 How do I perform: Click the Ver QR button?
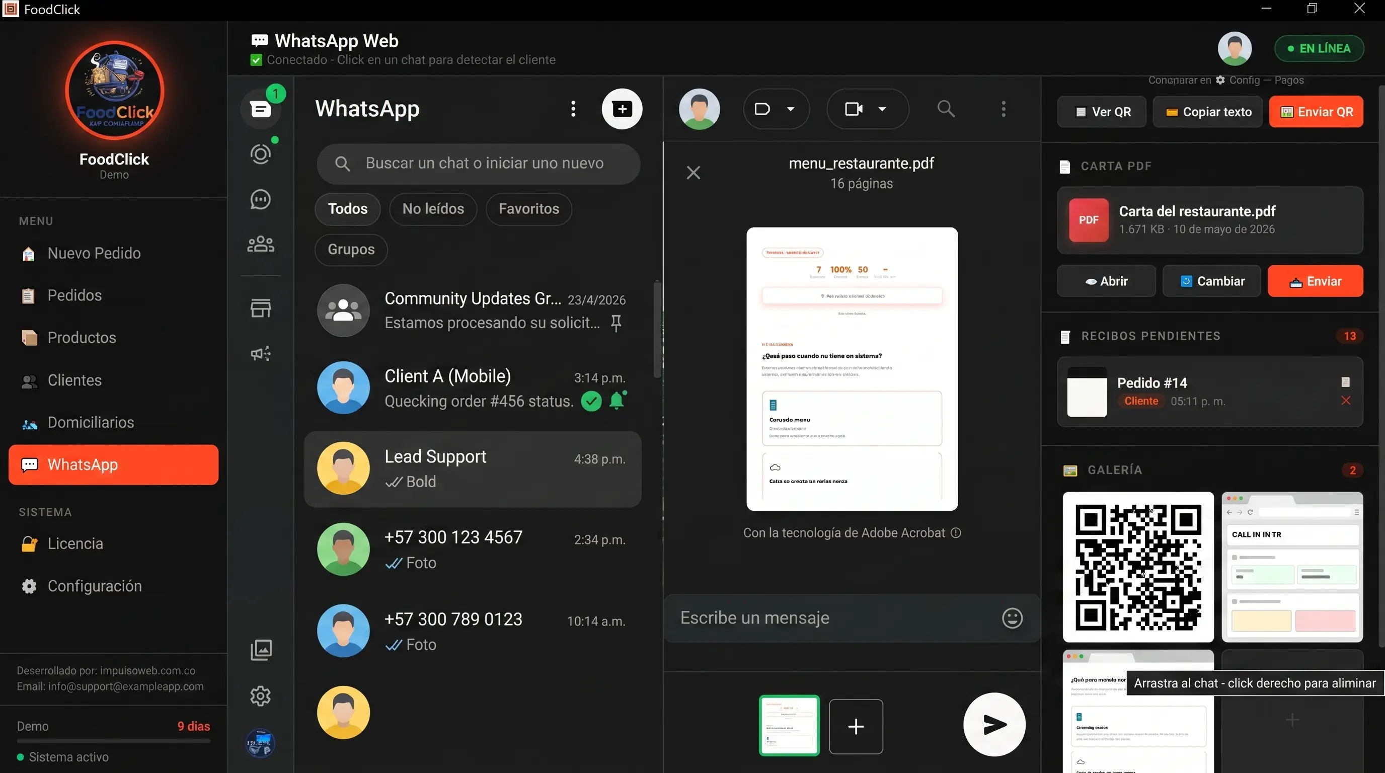[x=1102, y=112]
